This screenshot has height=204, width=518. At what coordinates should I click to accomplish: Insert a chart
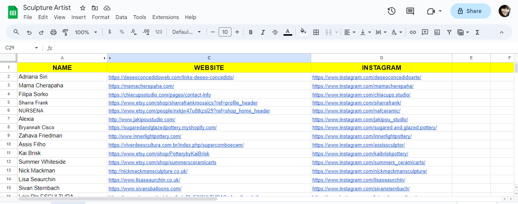click(437, 32)
